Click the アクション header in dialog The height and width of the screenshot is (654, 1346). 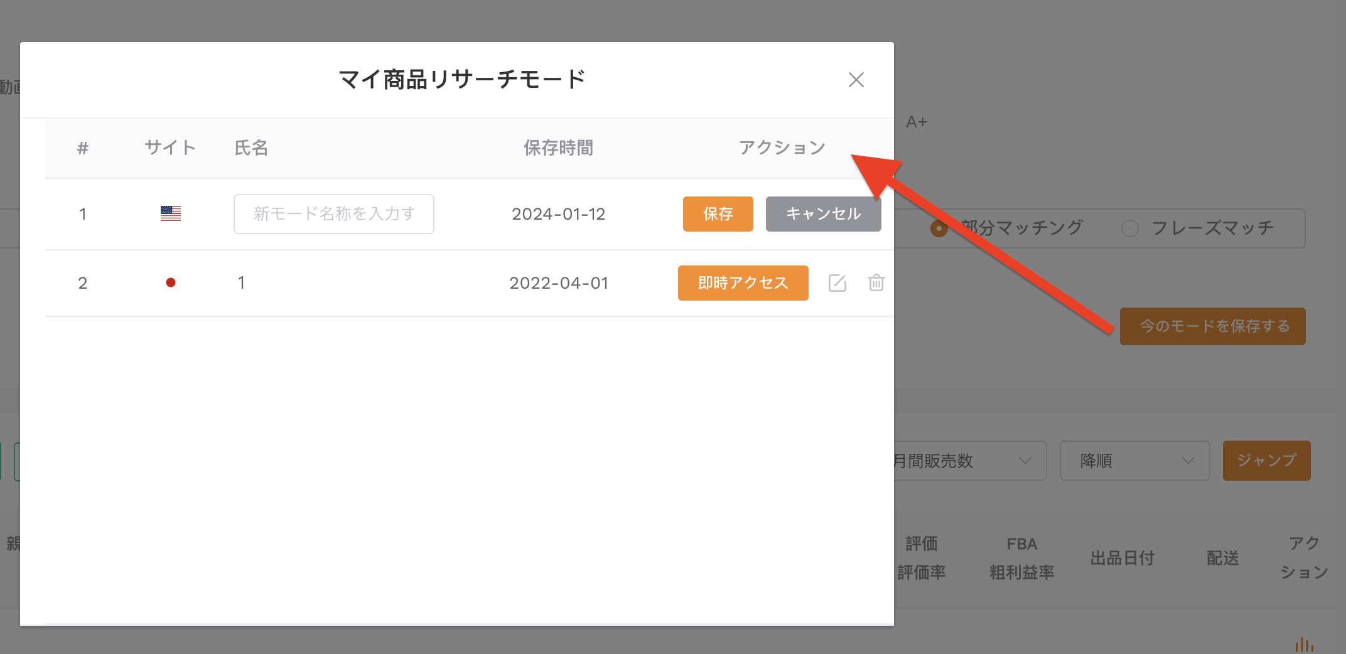coord(782,148)
